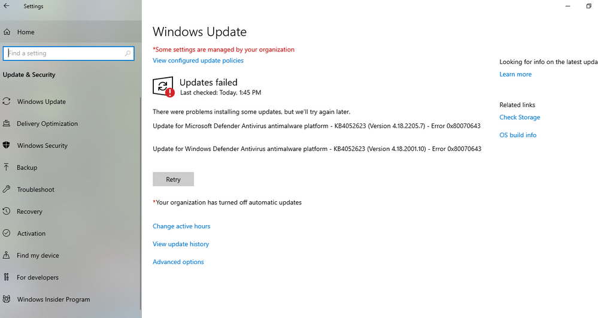Image resolution: width=598 pixels, height=318 pixels.
Task: Click the Windows Defender 4.18.2001.10 error line
Action: [317, 149]
